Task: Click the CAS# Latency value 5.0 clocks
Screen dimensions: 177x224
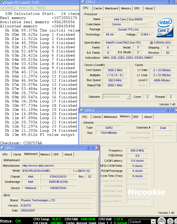Action: [137, 161]
